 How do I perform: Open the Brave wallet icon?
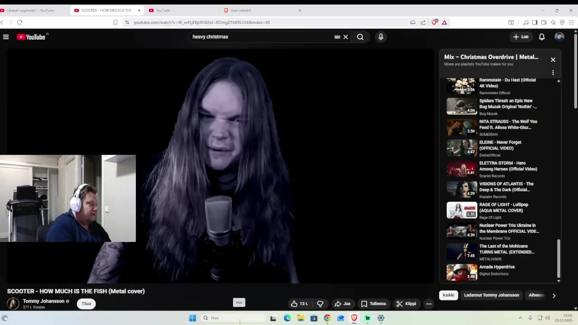point(544,22)
